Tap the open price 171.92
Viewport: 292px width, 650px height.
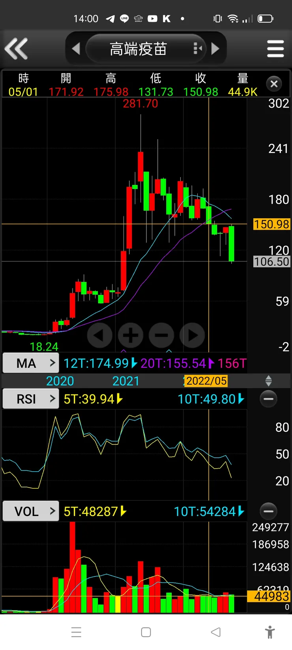66,92
